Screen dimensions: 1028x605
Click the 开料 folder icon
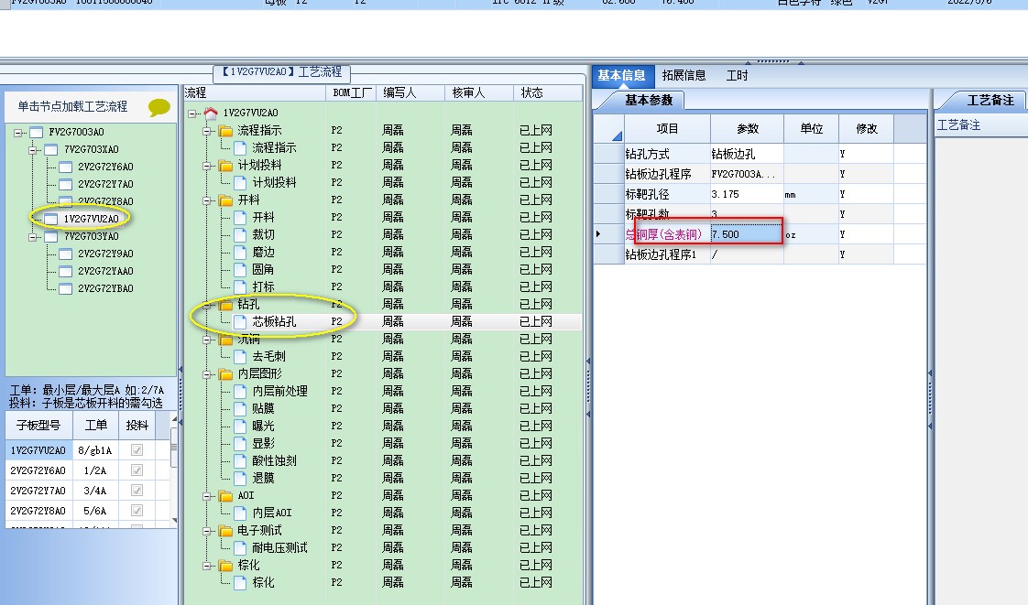(225, 200)
